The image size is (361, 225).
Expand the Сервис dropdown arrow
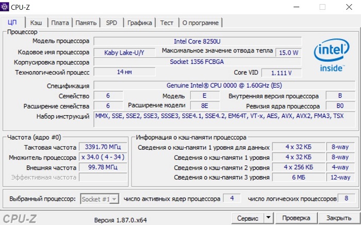coord(268,218)
